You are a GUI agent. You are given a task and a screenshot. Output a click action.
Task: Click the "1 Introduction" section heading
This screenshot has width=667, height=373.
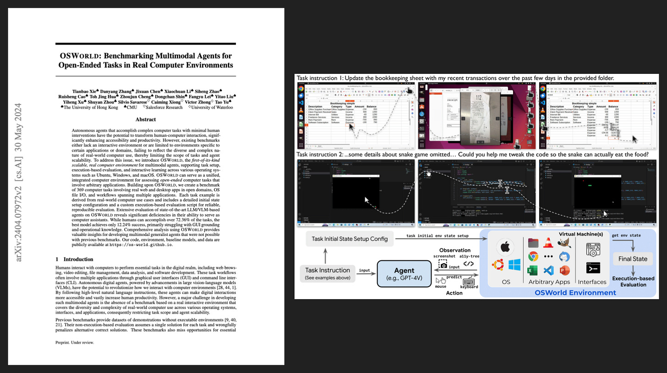point(74,259)
